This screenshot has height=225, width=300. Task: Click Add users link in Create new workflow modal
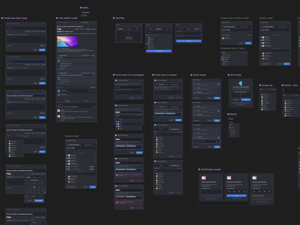pos(249,35)
